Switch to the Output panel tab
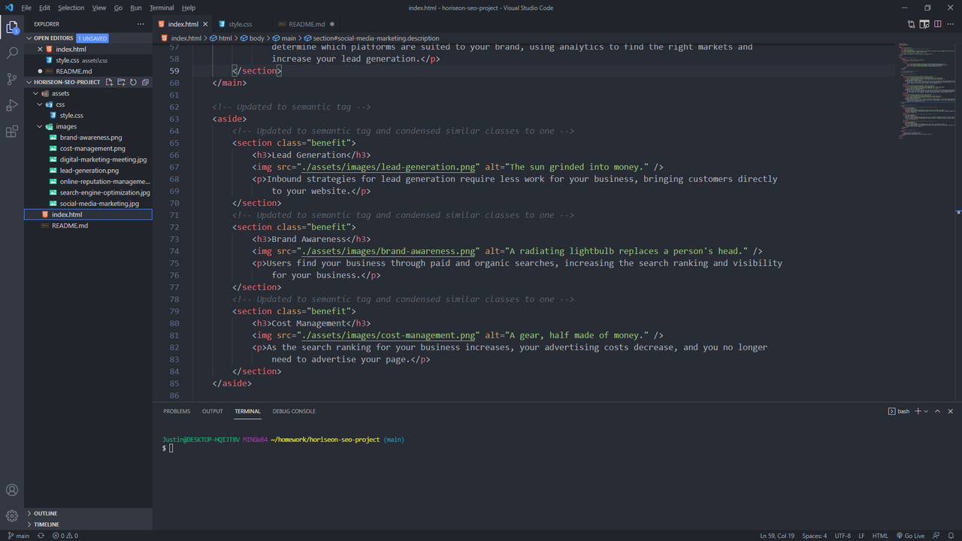Screen dimensions: 962x541 point(212,411)
